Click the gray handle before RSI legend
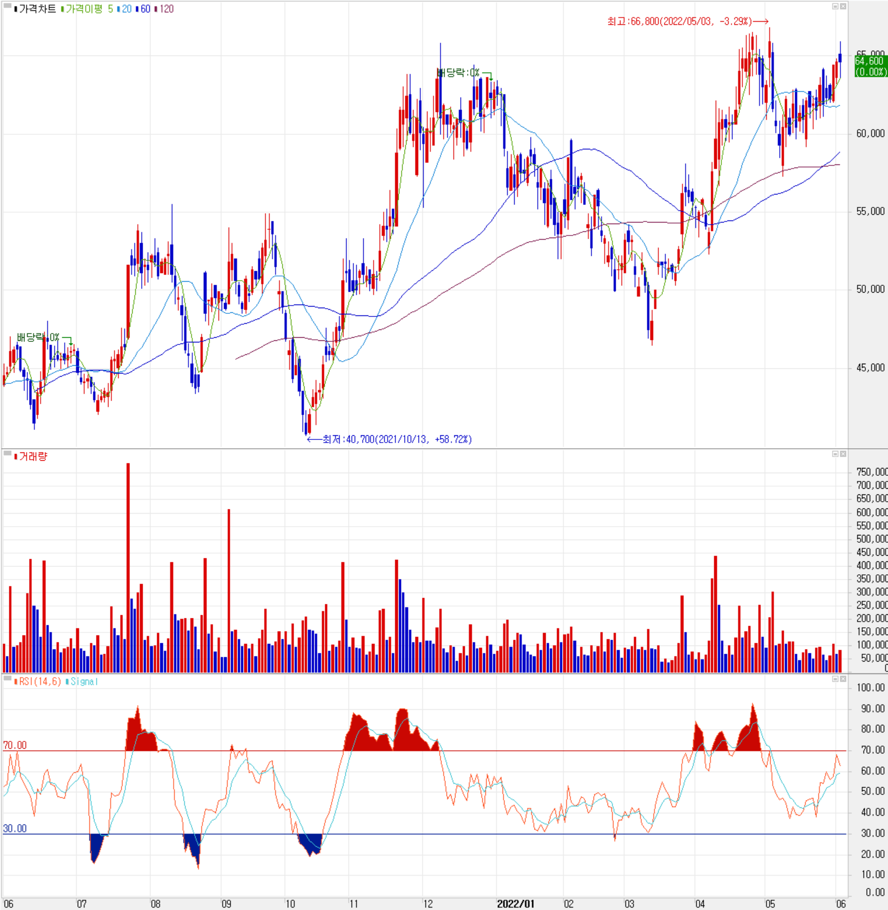888x910 pixels. 7,678
